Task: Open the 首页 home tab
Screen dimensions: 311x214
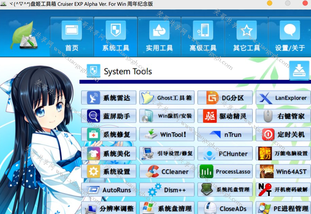Action: (72, 36)
